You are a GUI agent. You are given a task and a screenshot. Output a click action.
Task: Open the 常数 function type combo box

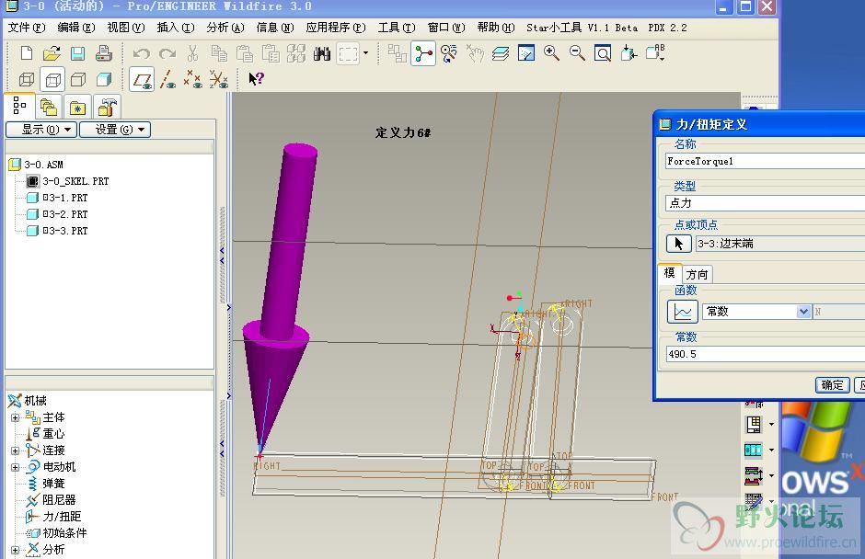point(756,312)
